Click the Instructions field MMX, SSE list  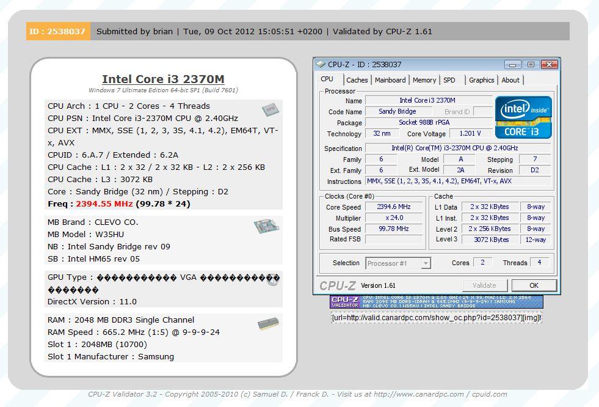458,181
